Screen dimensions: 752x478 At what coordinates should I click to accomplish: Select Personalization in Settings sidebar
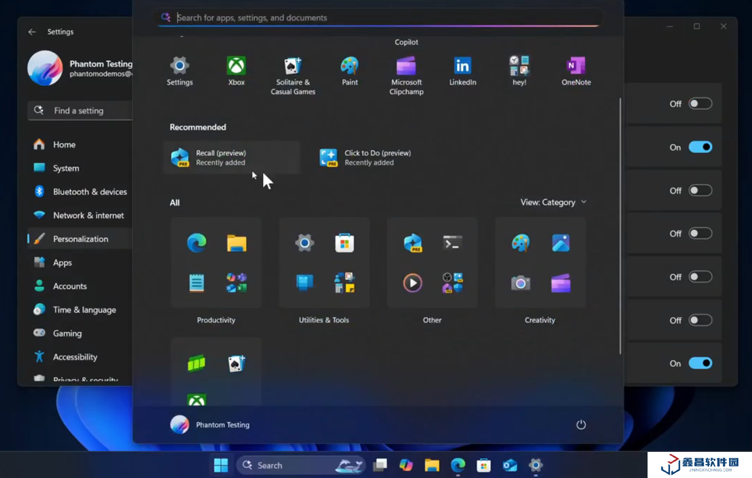coord(80,239)
